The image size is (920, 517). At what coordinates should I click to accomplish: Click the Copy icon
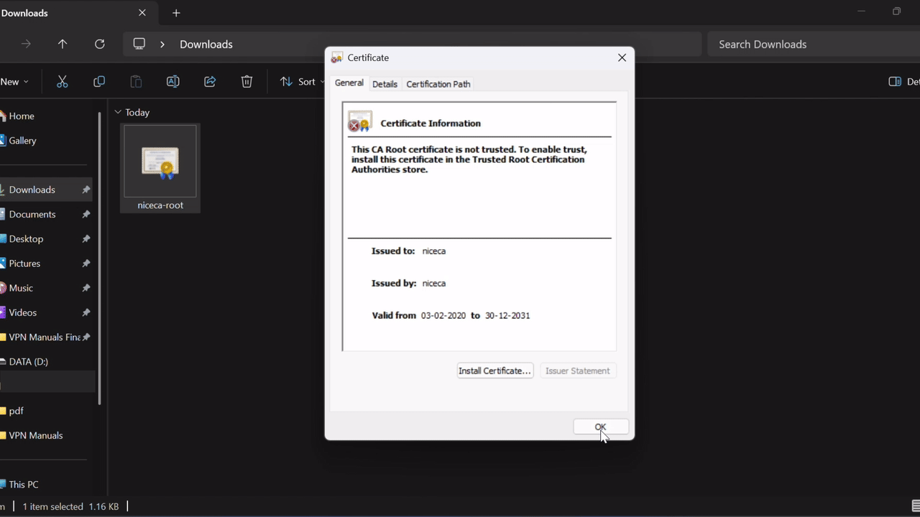[99, 81]
